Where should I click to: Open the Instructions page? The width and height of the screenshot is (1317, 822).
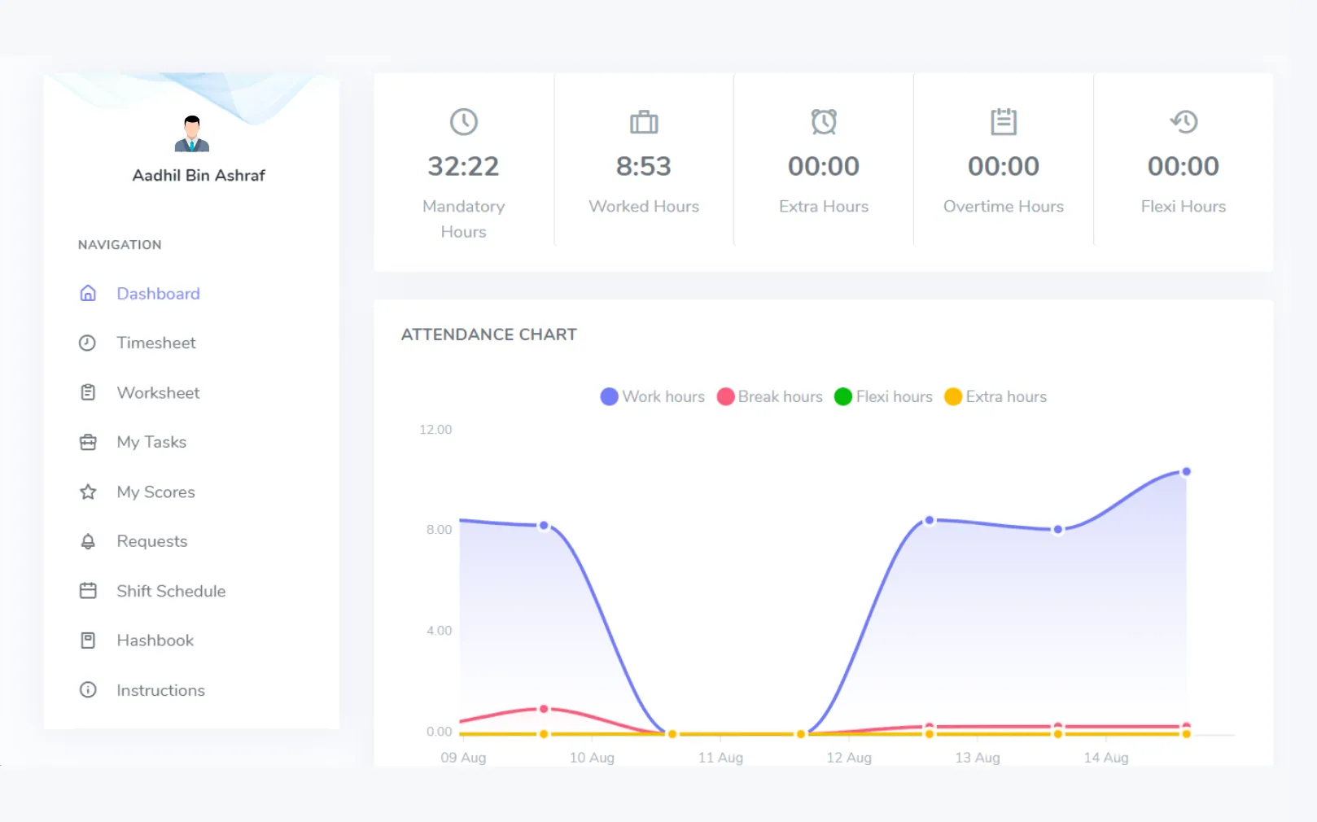(x=160, y=690)
